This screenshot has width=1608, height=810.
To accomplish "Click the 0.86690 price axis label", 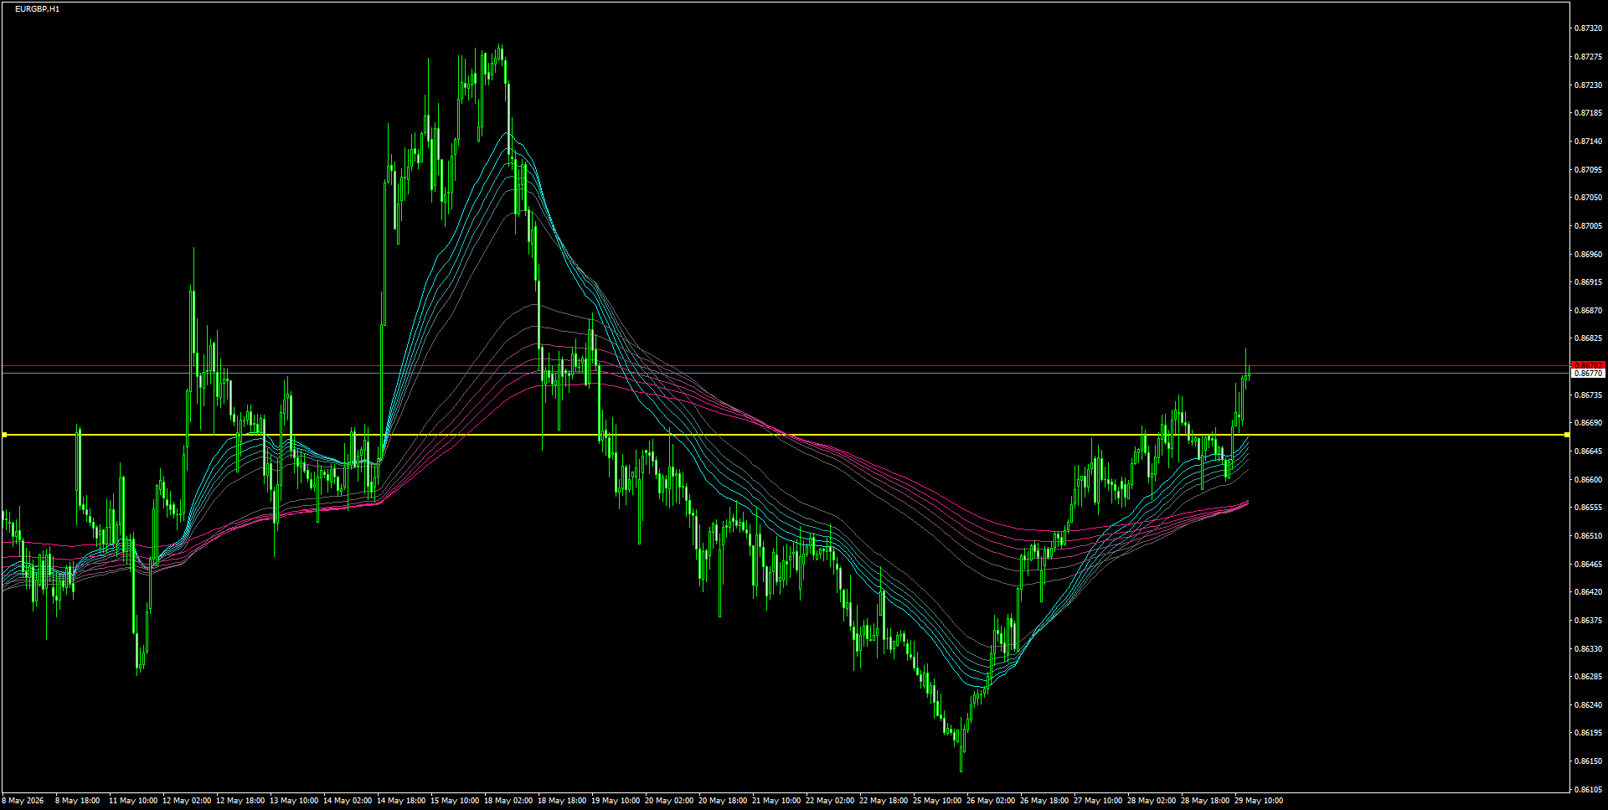I will (x=1589, y=423).
